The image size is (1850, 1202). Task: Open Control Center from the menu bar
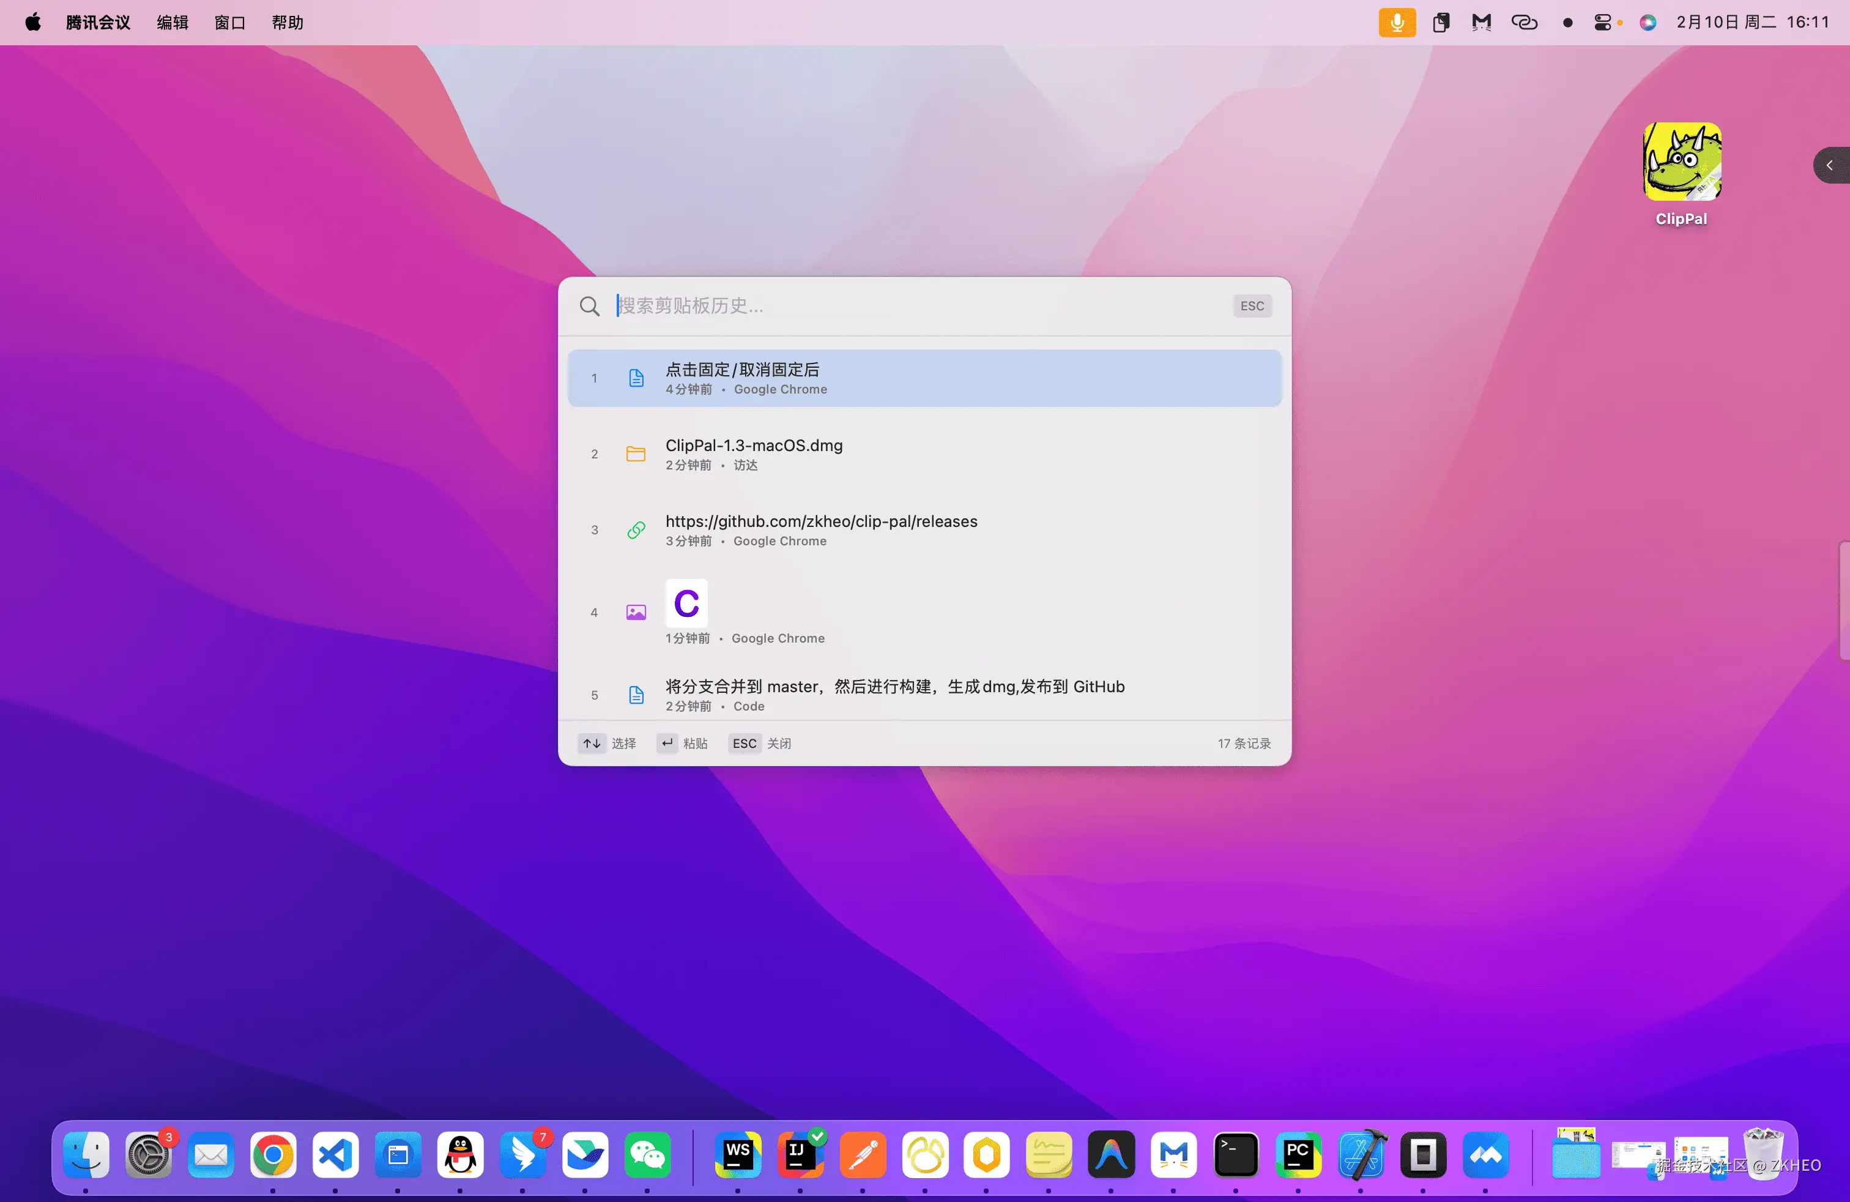(1602, 23)
